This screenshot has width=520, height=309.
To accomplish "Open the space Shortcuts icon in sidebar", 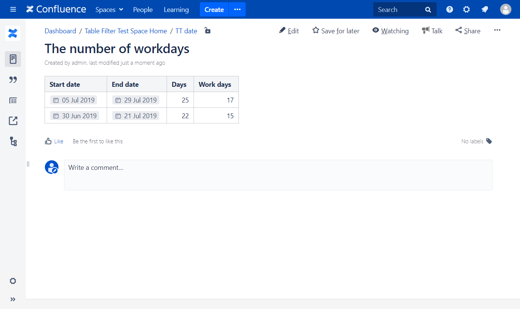I will tap(13, 120).
